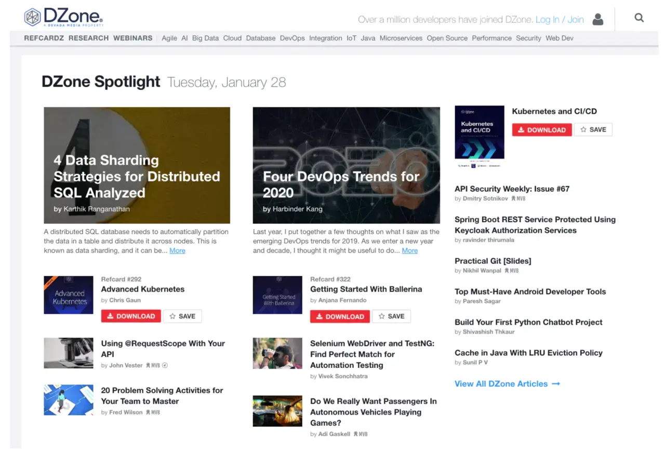
Task: Click the DZone logo
Action: tap(63, 17)
